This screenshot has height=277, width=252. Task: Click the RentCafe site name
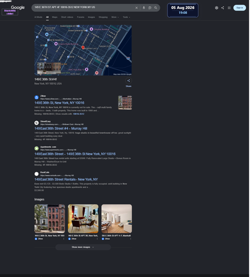[x=45, y=172]
